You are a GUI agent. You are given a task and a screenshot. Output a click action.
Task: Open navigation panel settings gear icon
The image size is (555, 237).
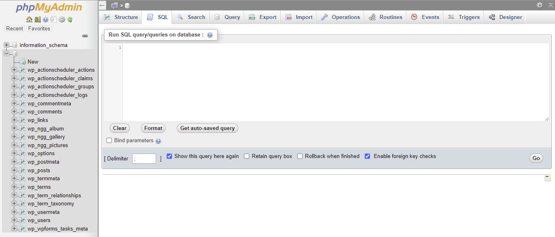point(62,19)
